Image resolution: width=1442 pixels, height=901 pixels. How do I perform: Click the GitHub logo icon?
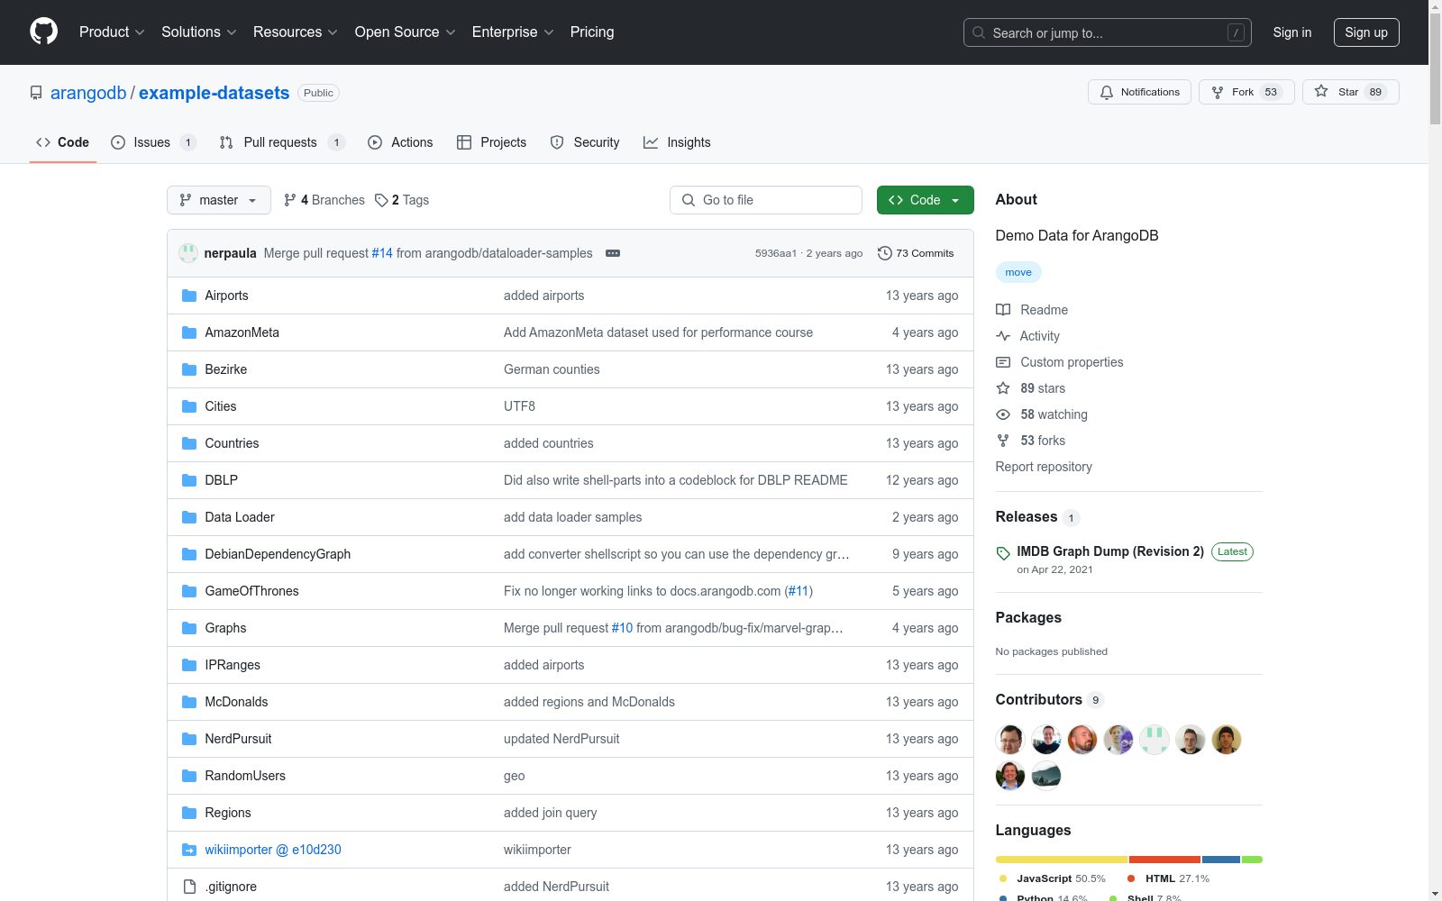point(43,32)
